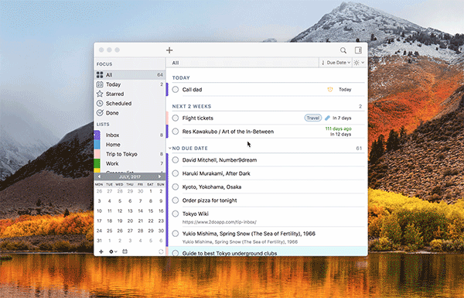Click the attachment icon on Flight tickets
464x298 pixels.
click(x=327, y=118)
